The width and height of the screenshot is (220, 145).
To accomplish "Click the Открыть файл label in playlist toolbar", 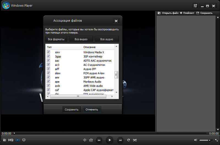I will 170,13.
